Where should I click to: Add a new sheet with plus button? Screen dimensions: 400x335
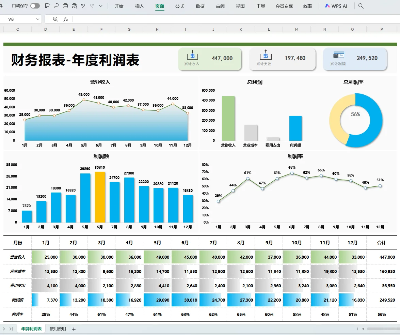click(x=74, y=329)
